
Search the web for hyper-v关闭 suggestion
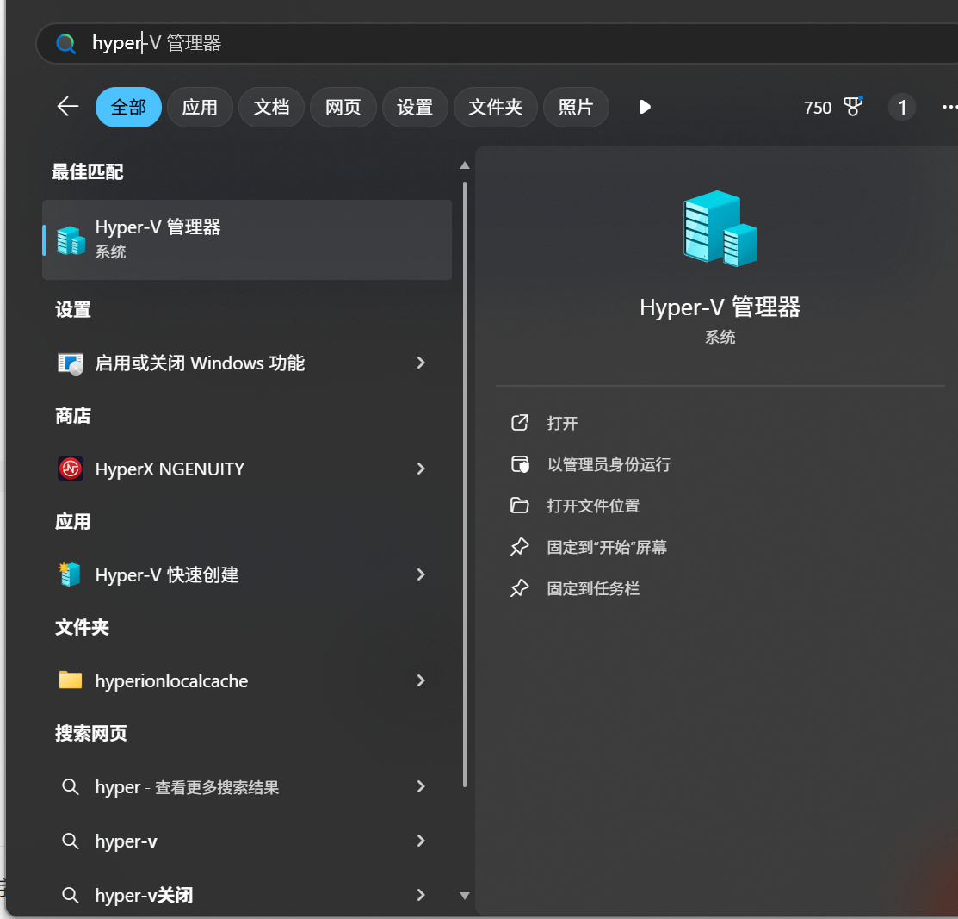247,895
